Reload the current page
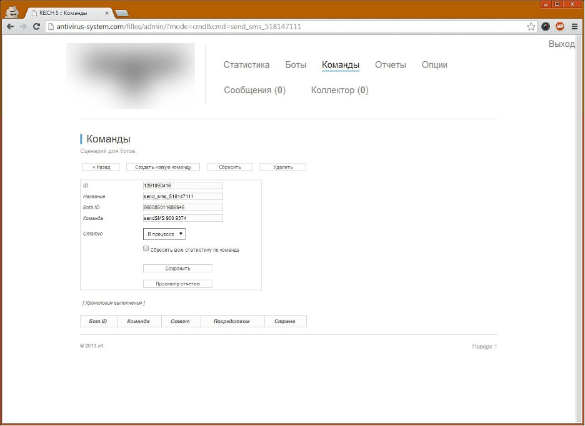The image size is (585, 426). pyautogui.click(x=37, y=26)
